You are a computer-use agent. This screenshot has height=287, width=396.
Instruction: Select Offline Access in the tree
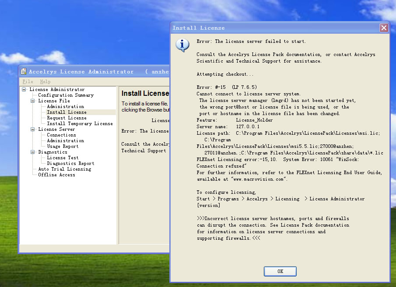(56, 175)
